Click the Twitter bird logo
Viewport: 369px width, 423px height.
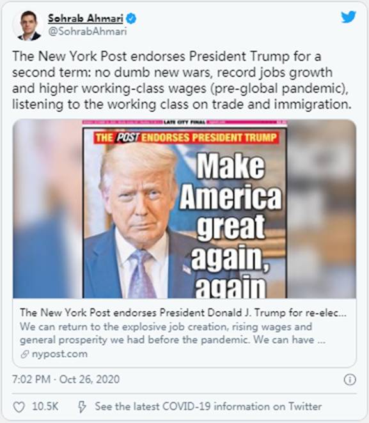coord(349,17)
